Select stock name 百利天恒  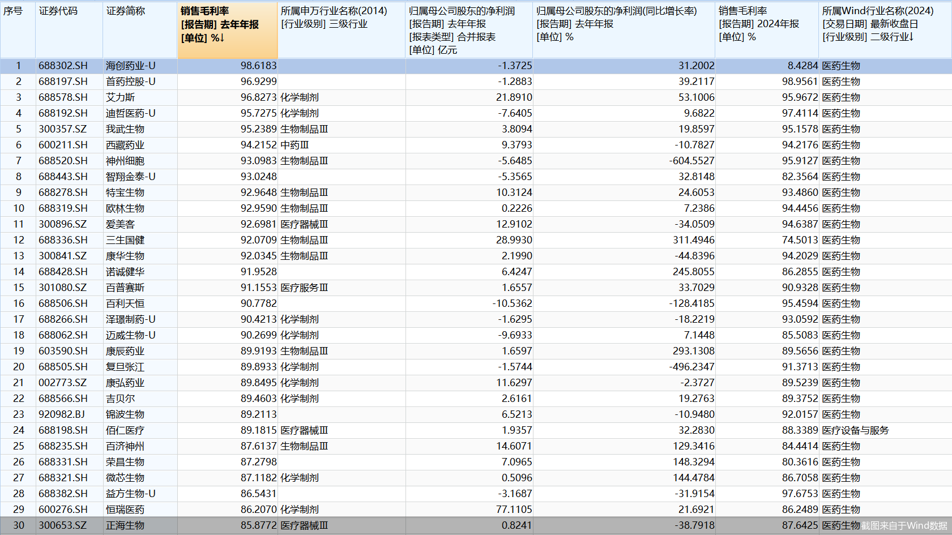125,303
